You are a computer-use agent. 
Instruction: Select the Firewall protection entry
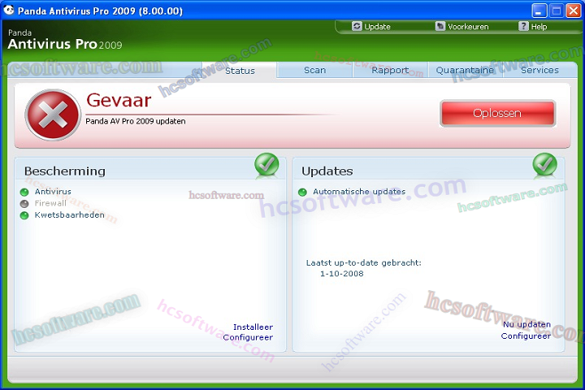point(50,203)
